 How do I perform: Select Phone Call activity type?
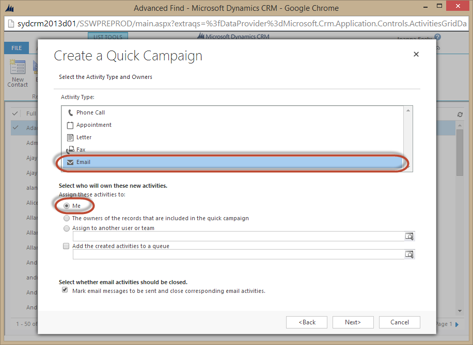pyautogui.click(x=90, y=112)
